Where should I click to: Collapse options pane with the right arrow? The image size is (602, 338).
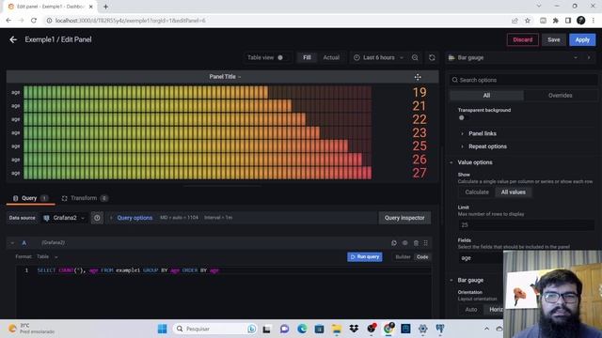(589, 57)
